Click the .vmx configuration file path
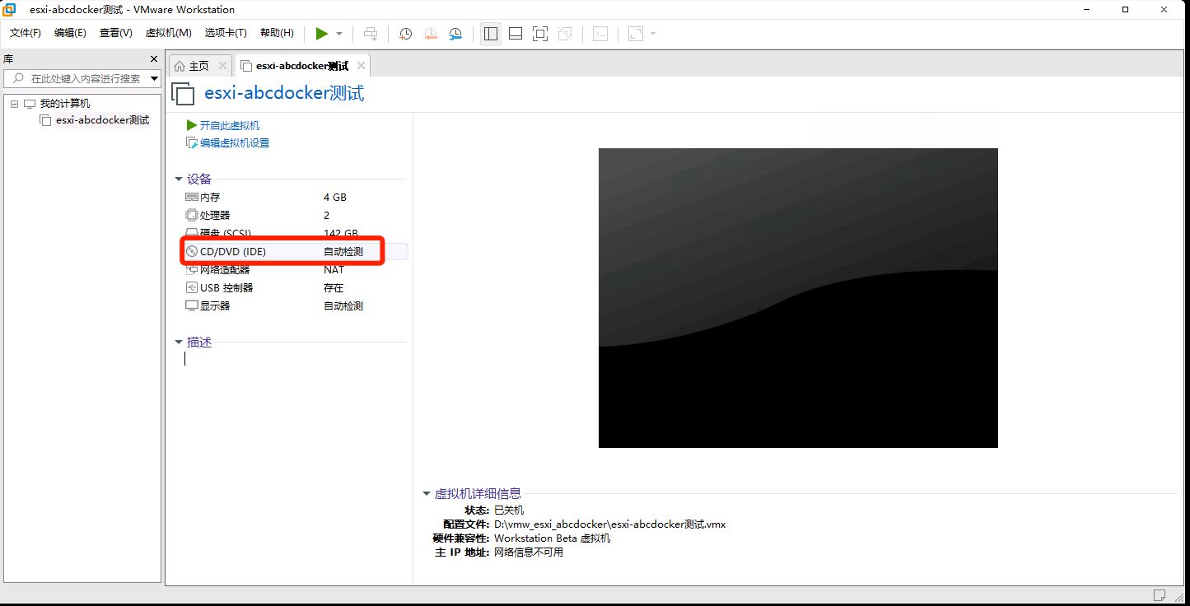This screenshot has width=1190, height=606. point(609,524)
